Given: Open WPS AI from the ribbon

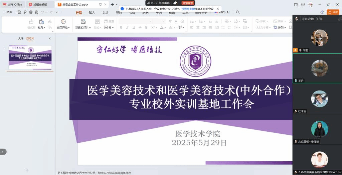Looking at the screenshot, I should [222, 12].
